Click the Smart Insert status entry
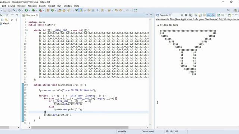The width and height of the screenshot is (239, 134). pos(148,131)
